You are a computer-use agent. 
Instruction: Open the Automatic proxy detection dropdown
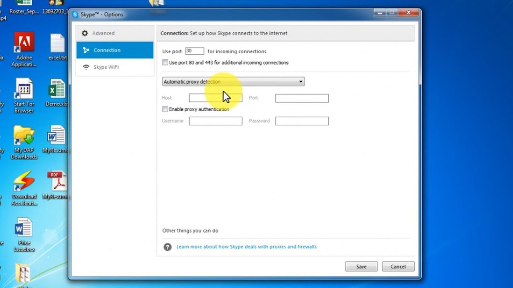coord(233,82)
